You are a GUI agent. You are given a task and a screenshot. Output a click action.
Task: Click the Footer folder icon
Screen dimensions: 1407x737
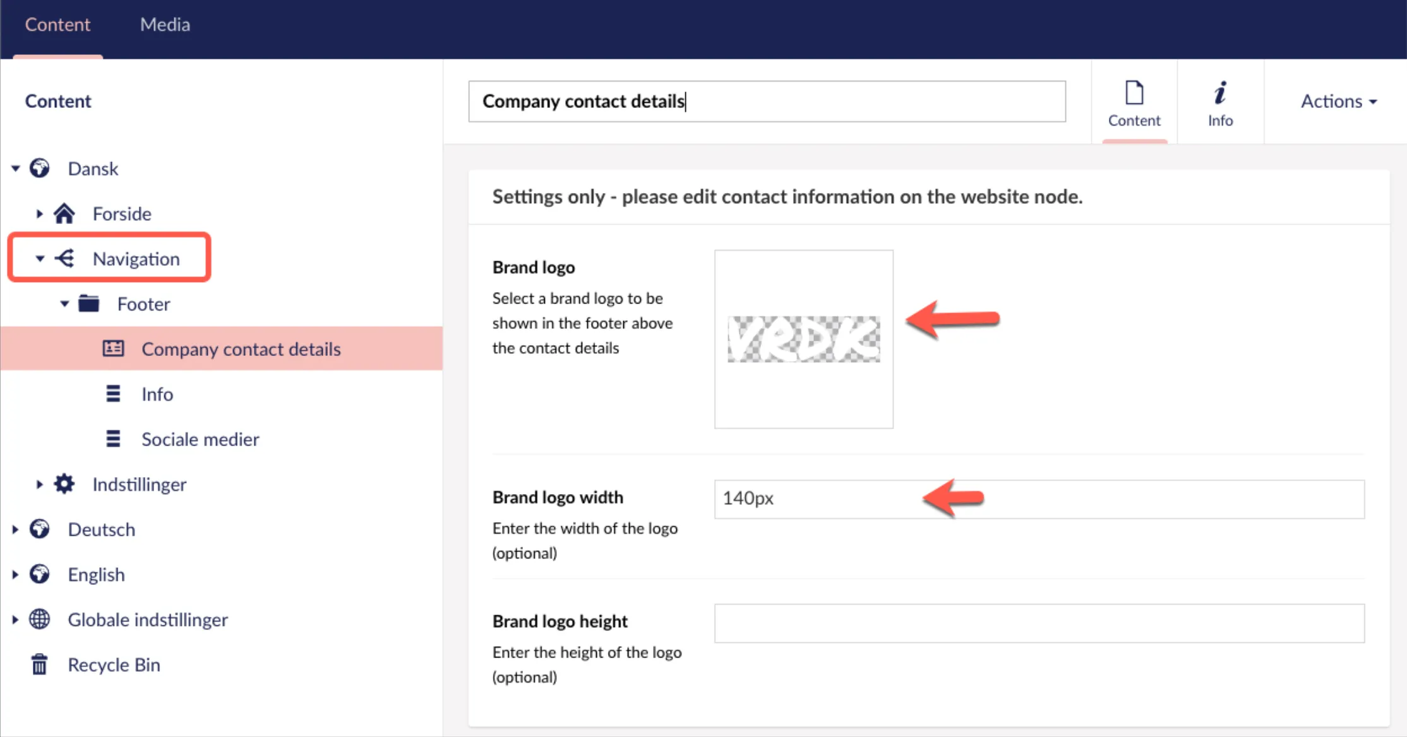pos(88,304)
